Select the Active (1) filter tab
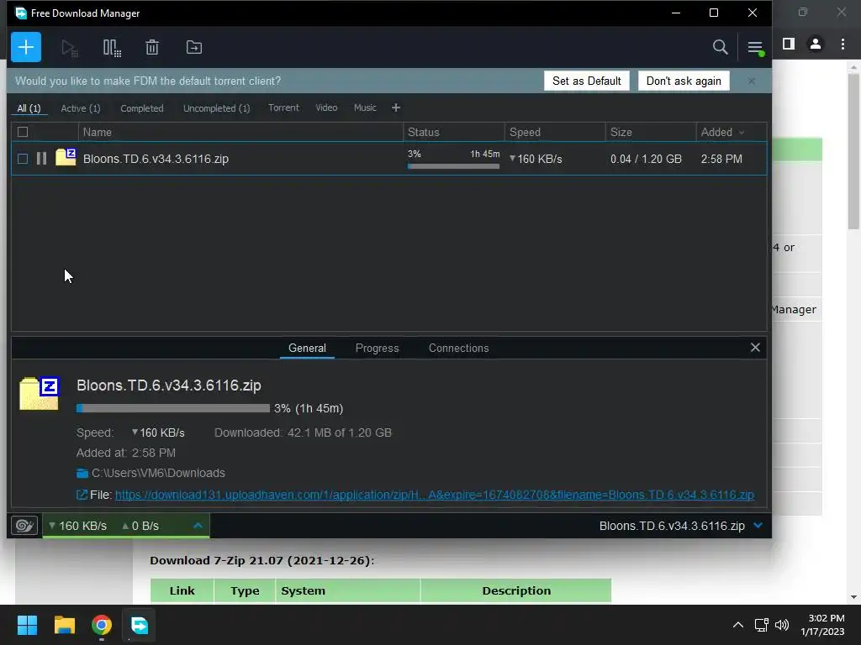The image size is (861, 645). click(x=80, y=108)
